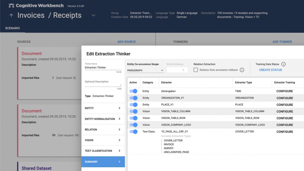Viewport: 304px width, 171px height.
Task: Toggle the TC_PAGE_ALL_CRF_V1 extractor switch
Action: pyautogui.click(x=133, y=132)
